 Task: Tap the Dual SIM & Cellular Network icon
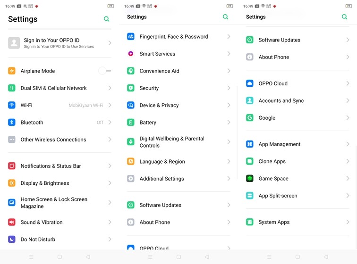[12, 88]
